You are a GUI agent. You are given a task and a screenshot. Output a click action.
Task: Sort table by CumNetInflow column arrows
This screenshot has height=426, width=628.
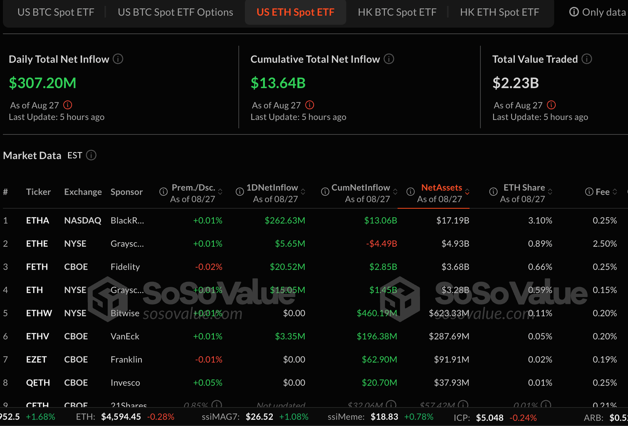[x=395, y=192]
